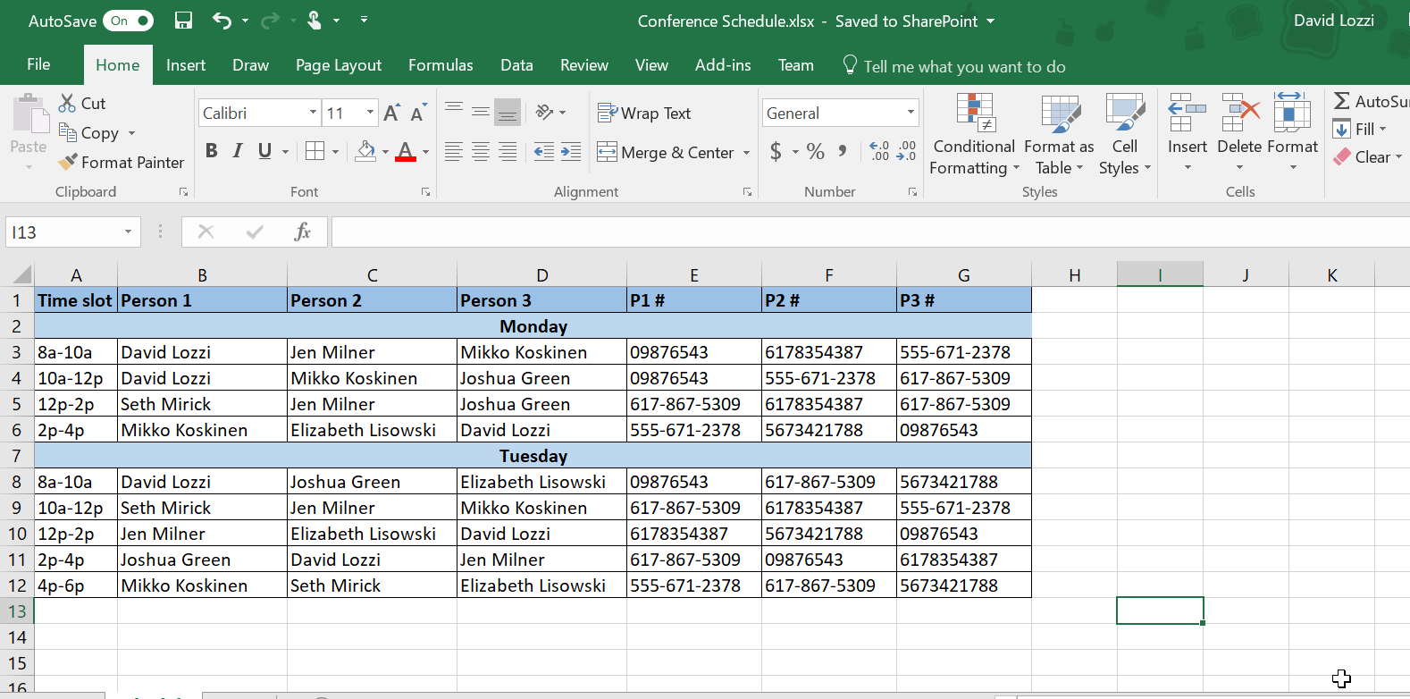Screen dimensions: 1410x699
Task: Click the Wrap Text button
Action: [x=644, y=114]
